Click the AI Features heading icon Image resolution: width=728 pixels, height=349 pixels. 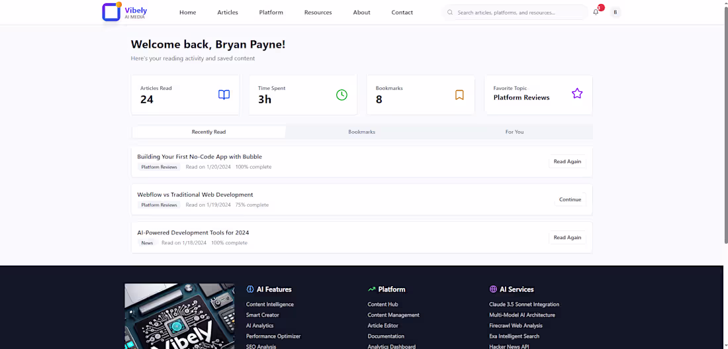[250, 289]
